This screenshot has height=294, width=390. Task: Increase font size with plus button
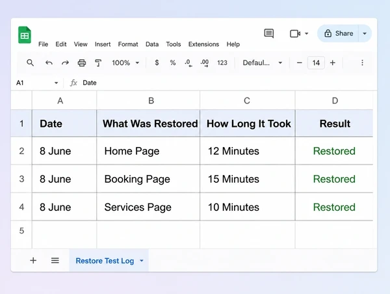[333, 62]
